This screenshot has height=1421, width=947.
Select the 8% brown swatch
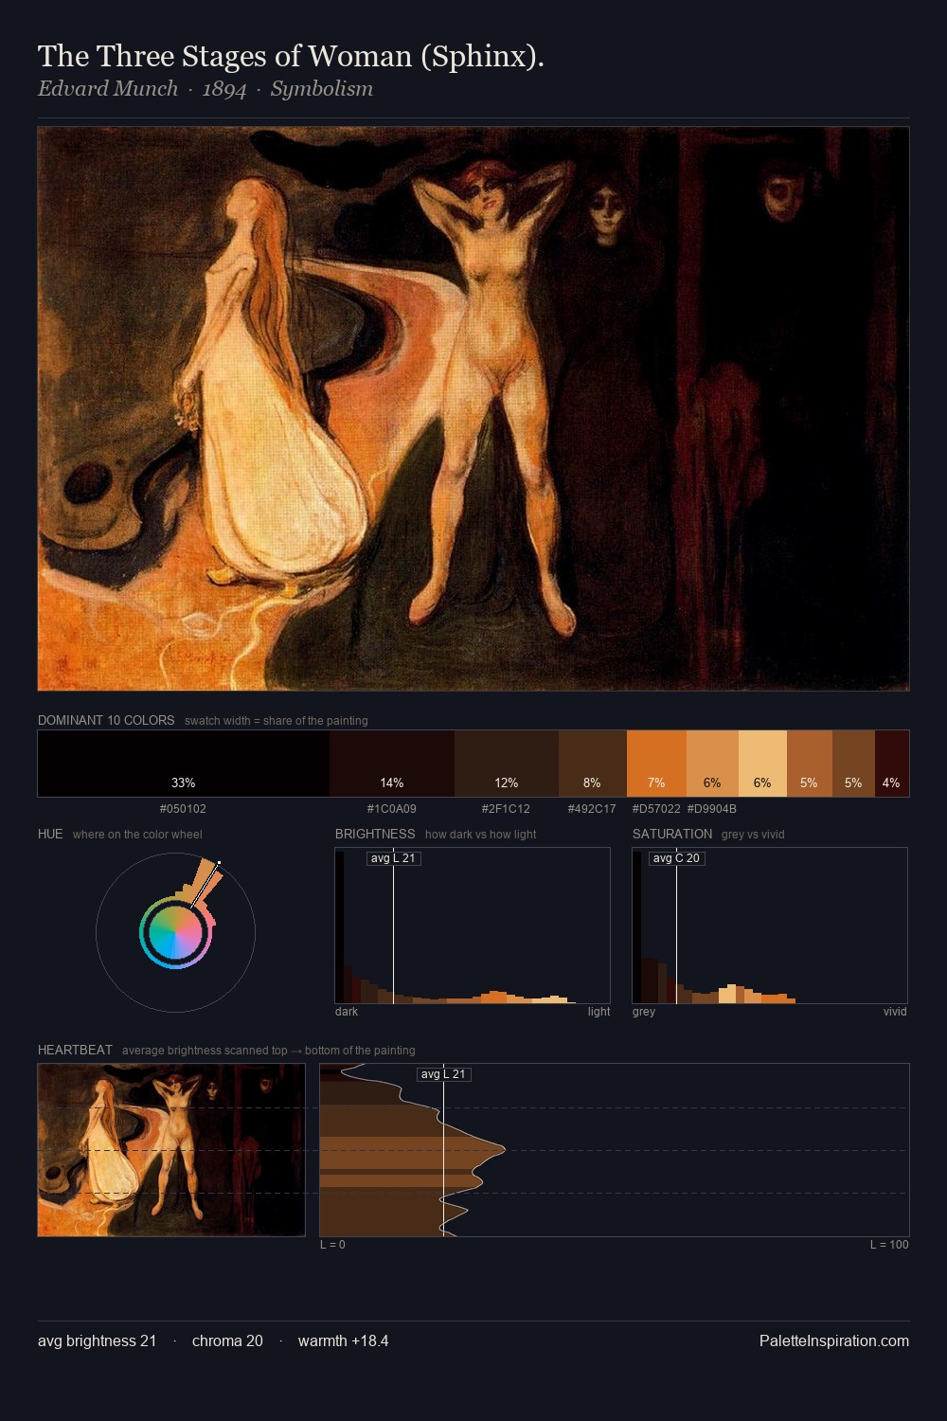pos(593,764)
